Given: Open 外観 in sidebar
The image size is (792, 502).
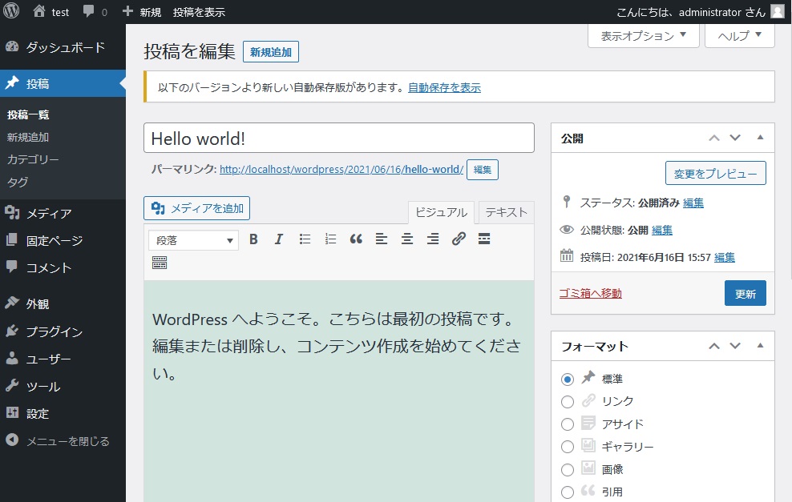Looking at the screenshot, I should pyautogui.click(x=63, y=303).
